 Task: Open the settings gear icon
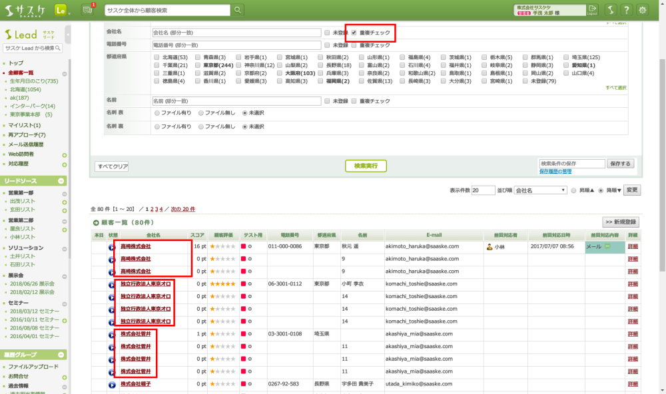[643, 10]
